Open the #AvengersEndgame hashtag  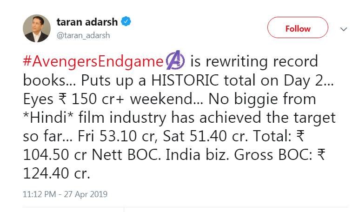tap(94, 61)
